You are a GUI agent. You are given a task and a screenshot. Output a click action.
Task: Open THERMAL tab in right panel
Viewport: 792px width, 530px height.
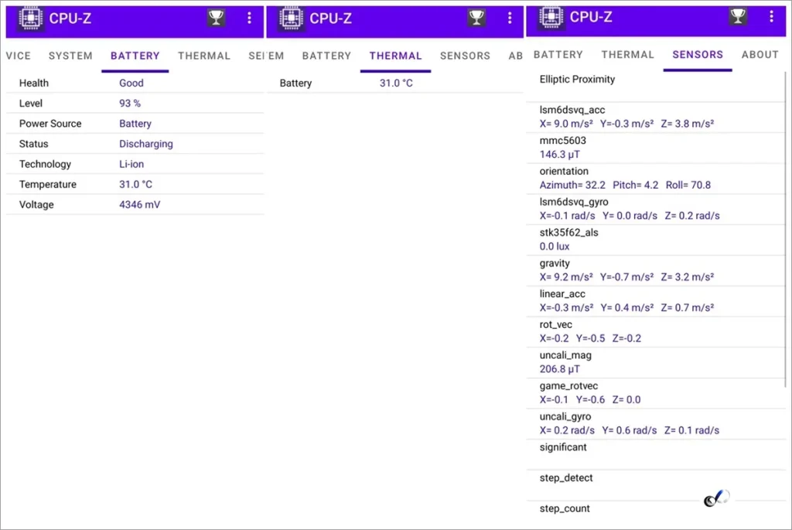tap(627, 55)
